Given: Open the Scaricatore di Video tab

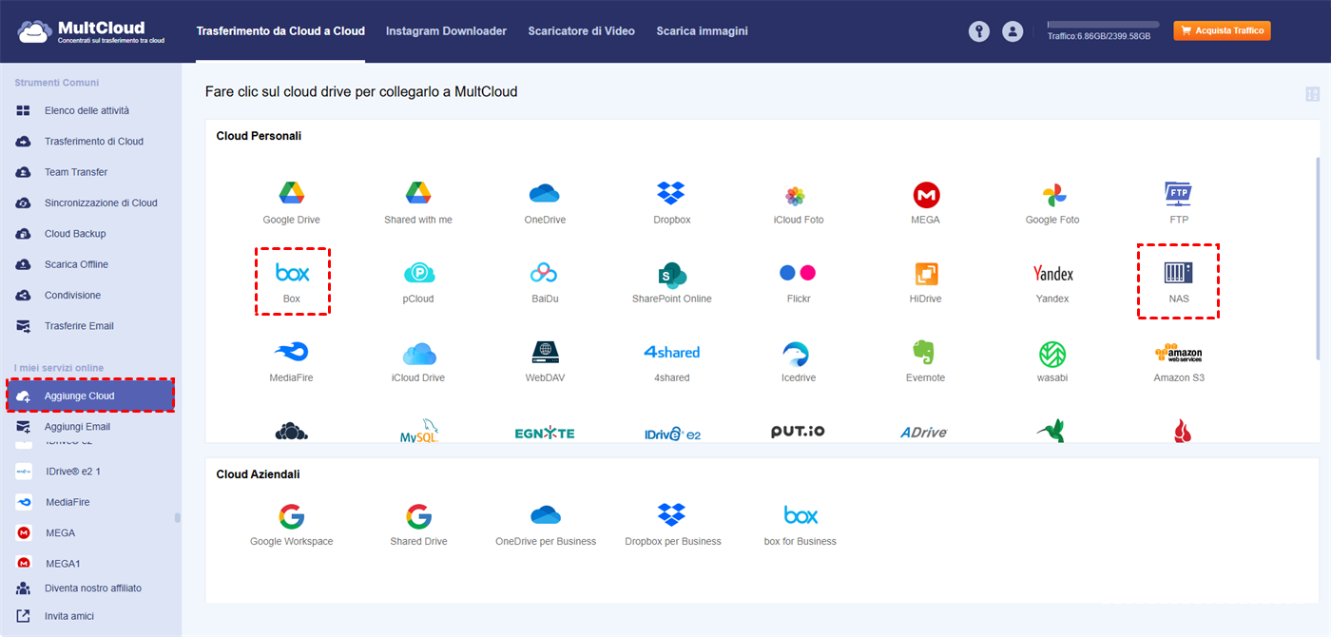Looking at the screenshot, I should click(x=581, y=31).
